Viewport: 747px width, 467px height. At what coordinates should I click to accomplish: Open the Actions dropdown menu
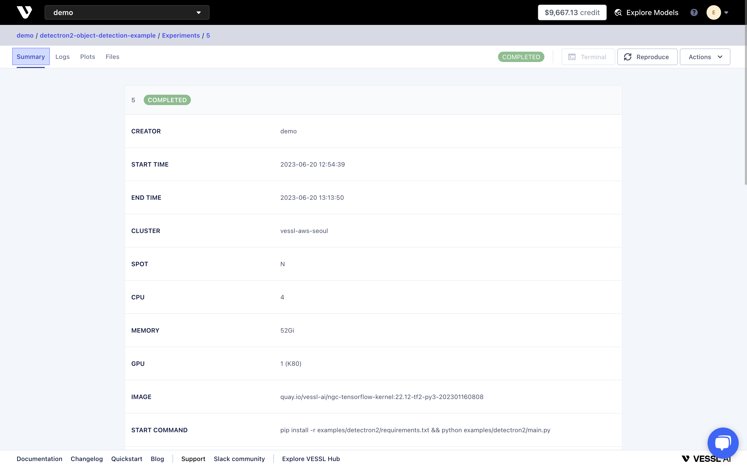point(705,57)
